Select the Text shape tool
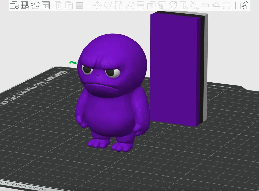The height and width of the screenshot is (191, 259). coord(184,5)
